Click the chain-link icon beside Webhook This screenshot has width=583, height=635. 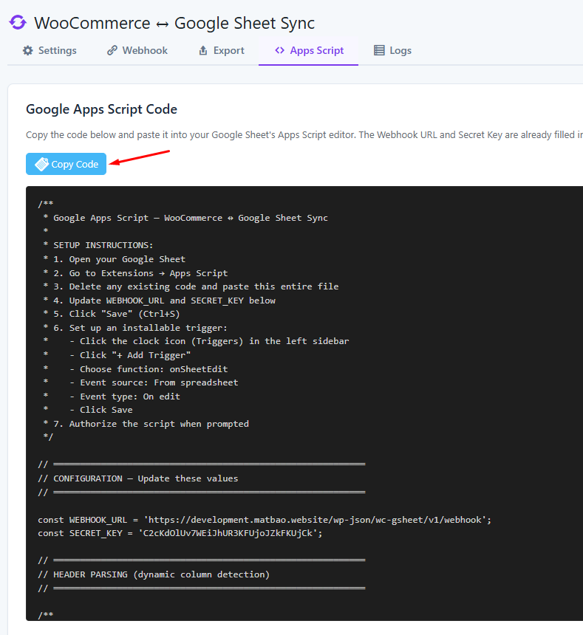pos(112,51)
